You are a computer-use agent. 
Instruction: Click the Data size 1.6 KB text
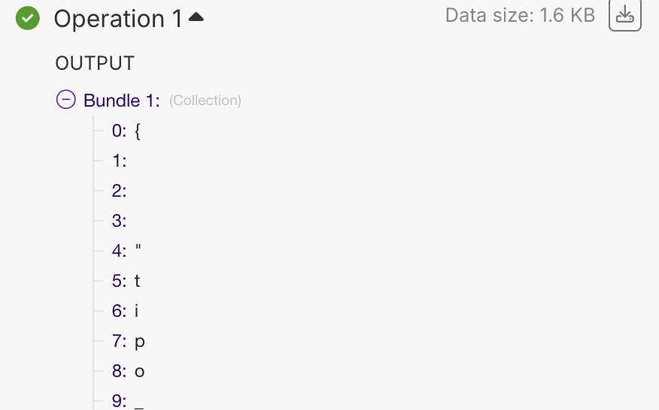(x=520, y=15)
